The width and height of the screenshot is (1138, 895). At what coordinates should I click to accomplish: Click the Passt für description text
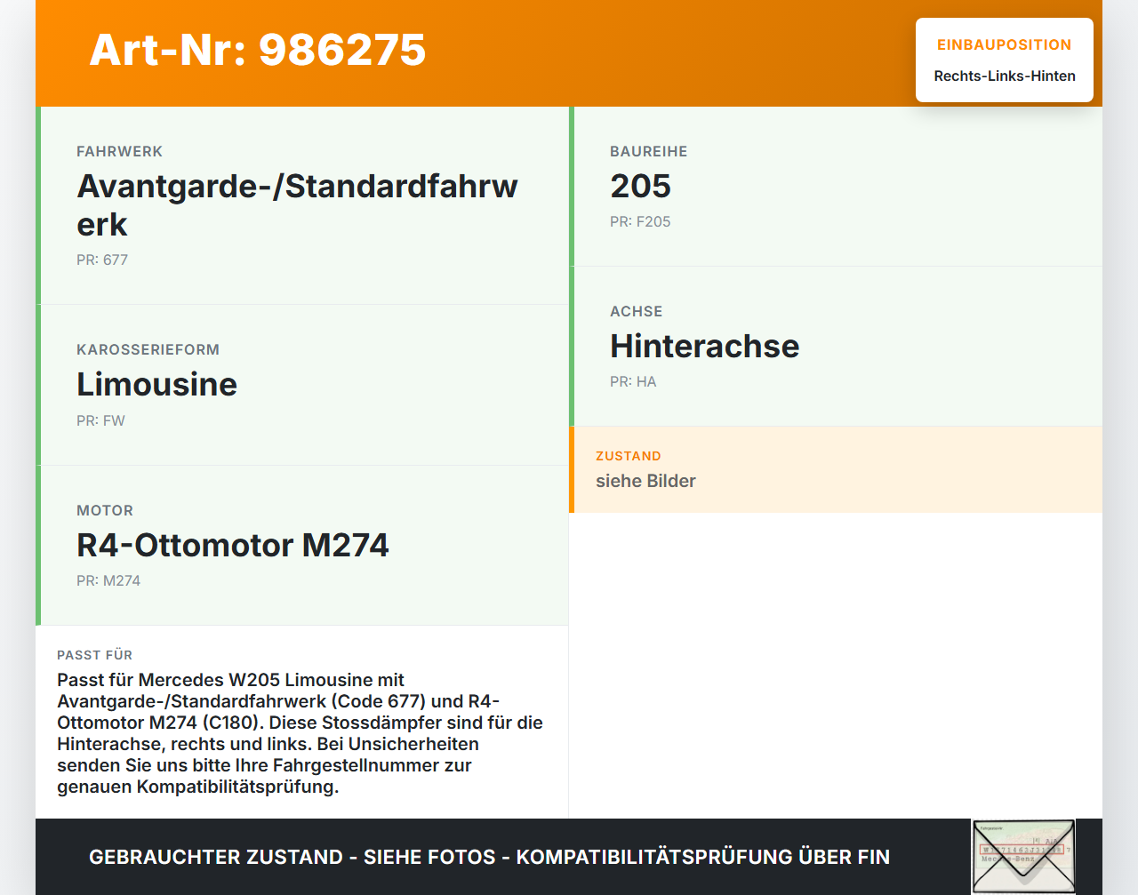(x=301, y=732)
